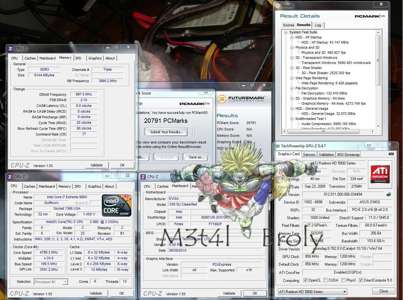Screen dimensions: 403x300
Task: Click the Close button in GPU-Z
Action: point(384,291)
